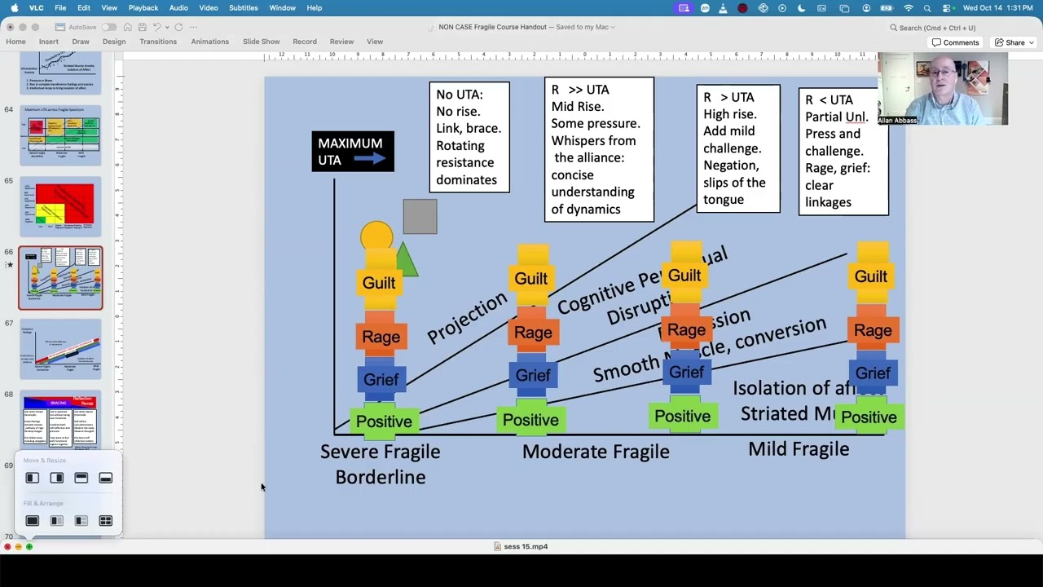Open the Comments pane
The image size is (1043, 587).
956,42
